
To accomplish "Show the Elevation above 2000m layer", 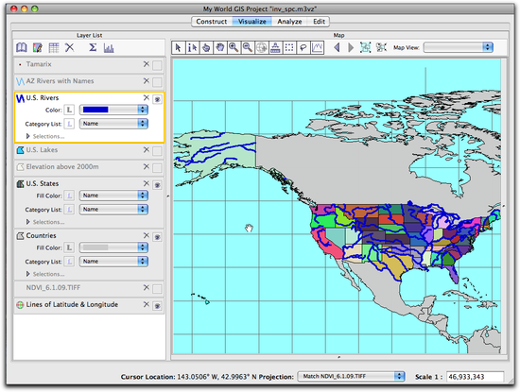I will click(x=157, y=168).
